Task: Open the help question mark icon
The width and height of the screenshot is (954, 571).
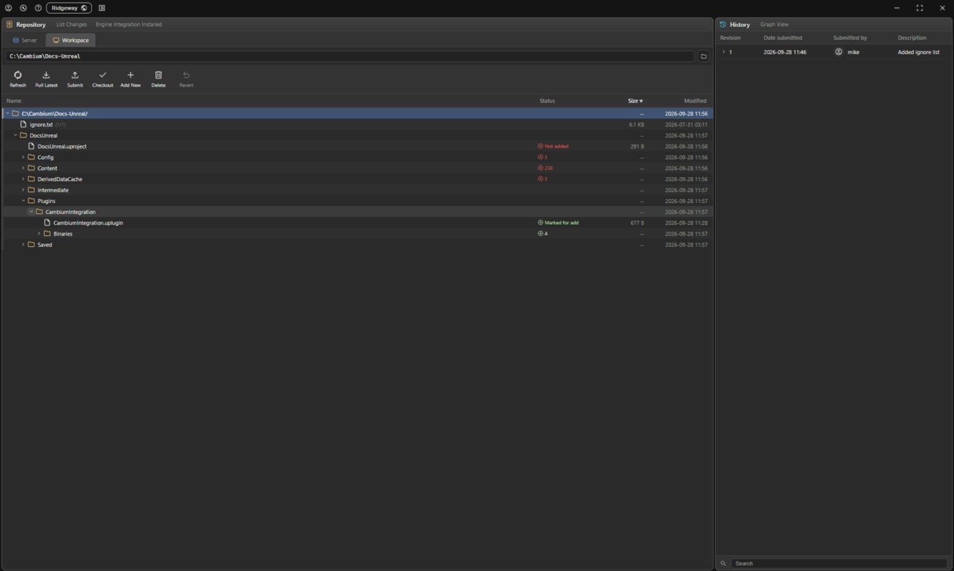Action: [38, 8]
